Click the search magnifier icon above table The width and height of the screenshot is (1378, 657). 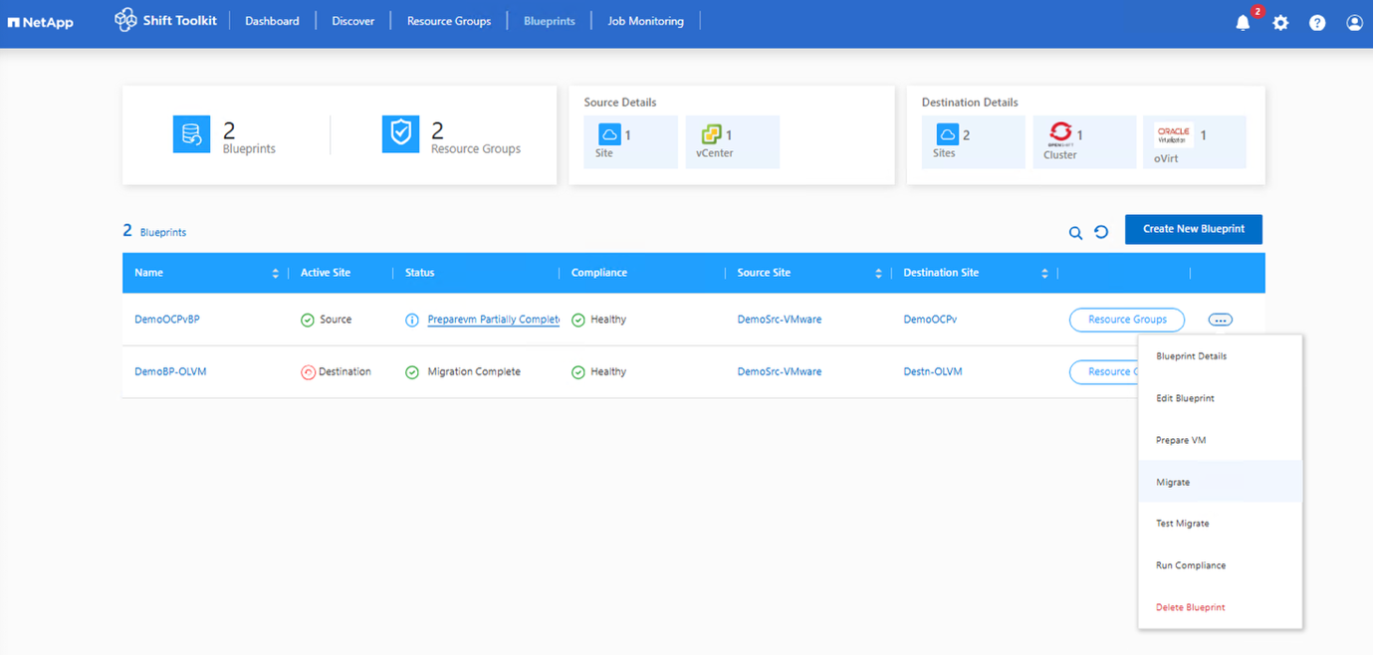tap(1075, 233)
